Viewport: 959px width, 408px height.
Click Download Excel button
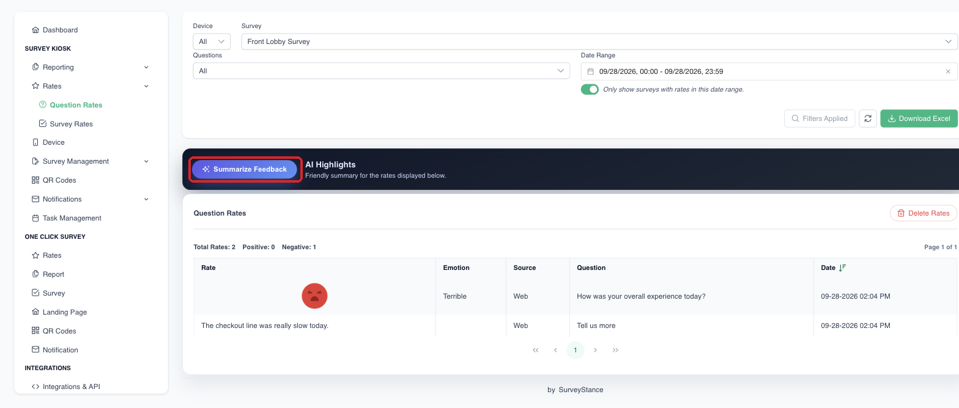pyautogui.click(x=919, y=118)
